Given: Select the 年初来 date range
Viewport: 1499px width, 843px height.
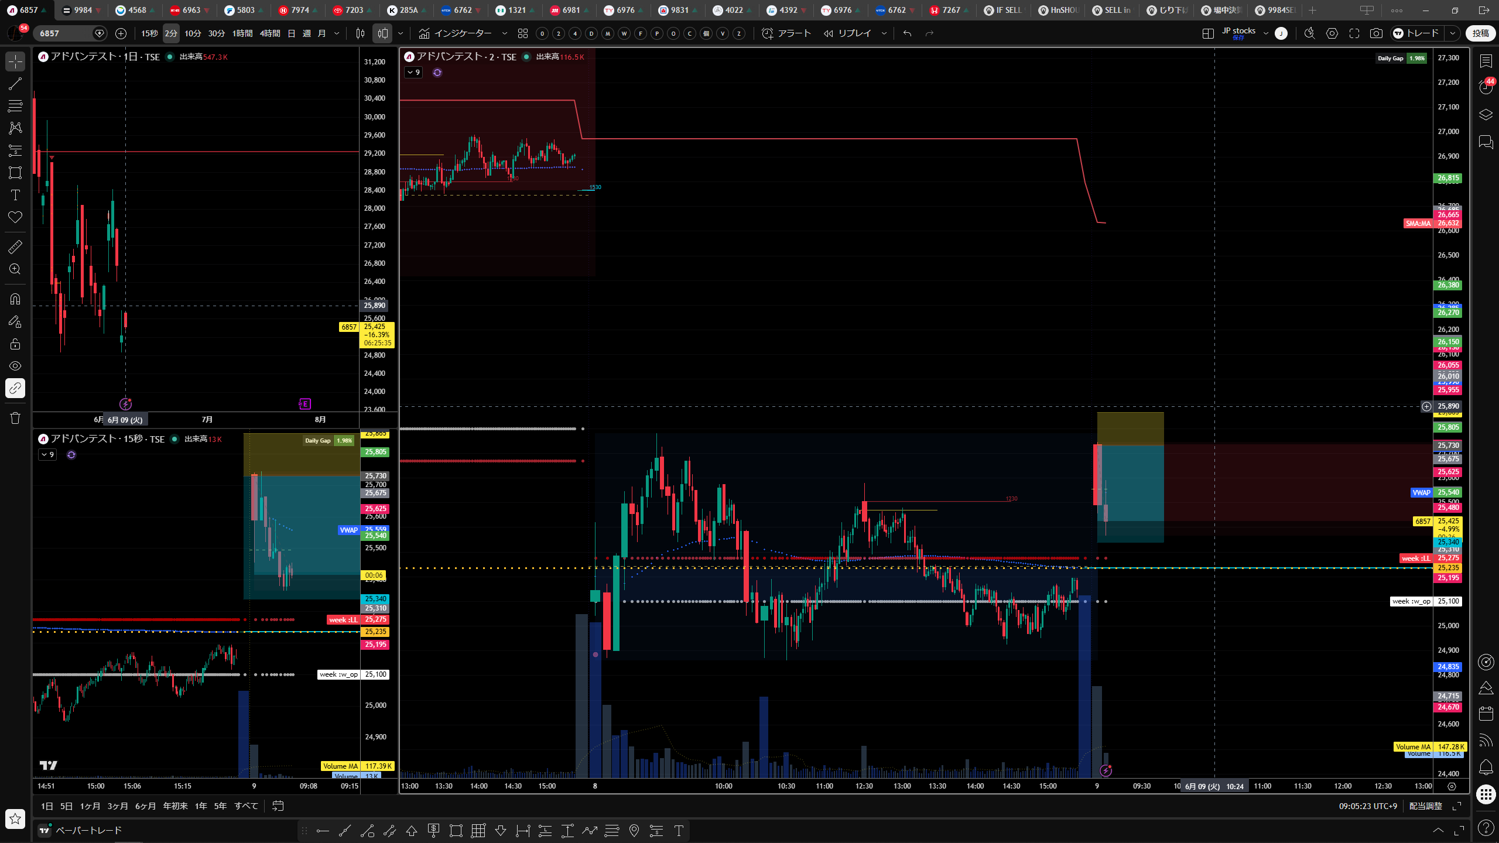Looking at the screenshot, I should [x=175, y=806].
